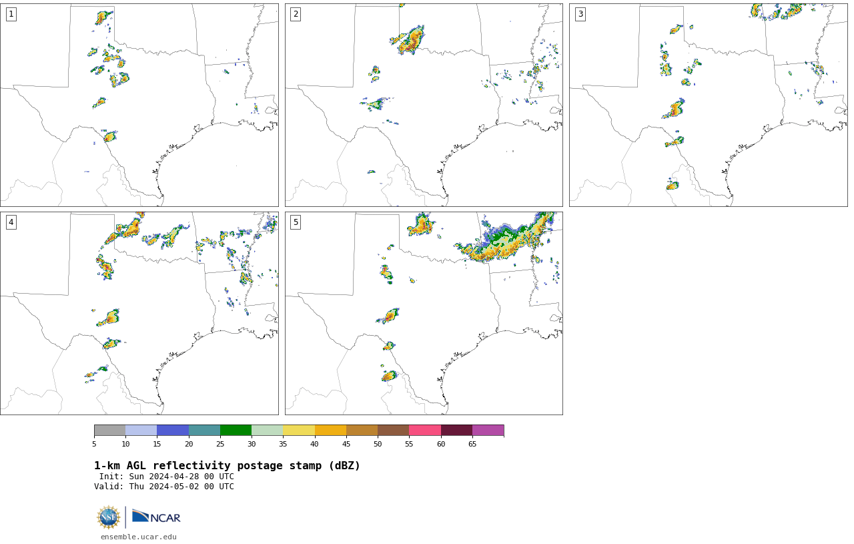Click the 'Valid: Thu 2024-05-02 00 UTC' text
Image resolution: width=854 pixels, height=544 pixels.
pyautogui.click(x=164, y=487)
